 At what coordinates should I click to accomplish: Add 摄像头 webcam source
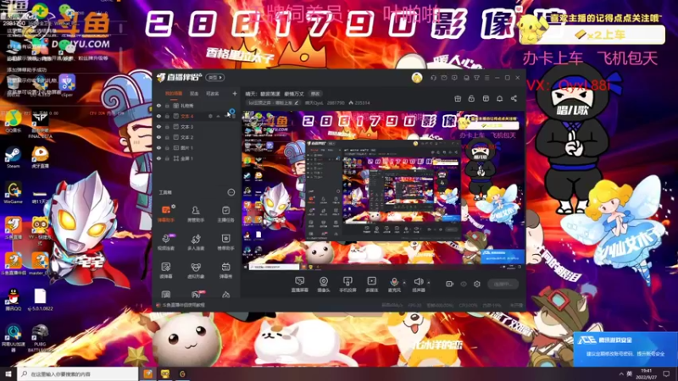[324, 284]
